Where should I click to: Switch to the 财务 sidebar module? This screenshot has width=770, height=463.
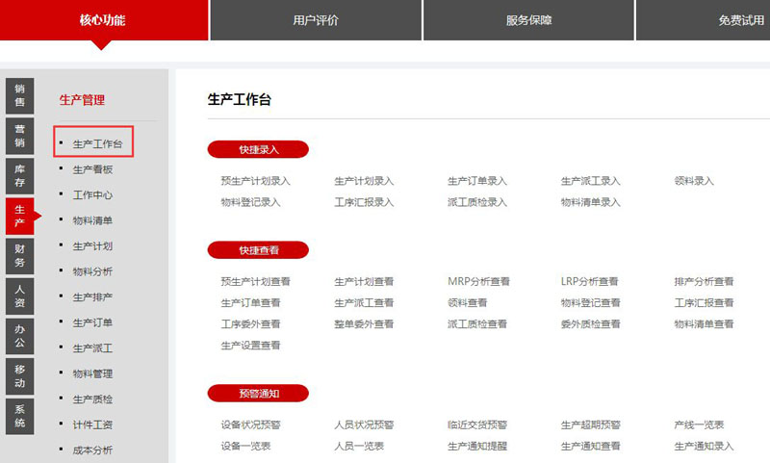(19, 255)
